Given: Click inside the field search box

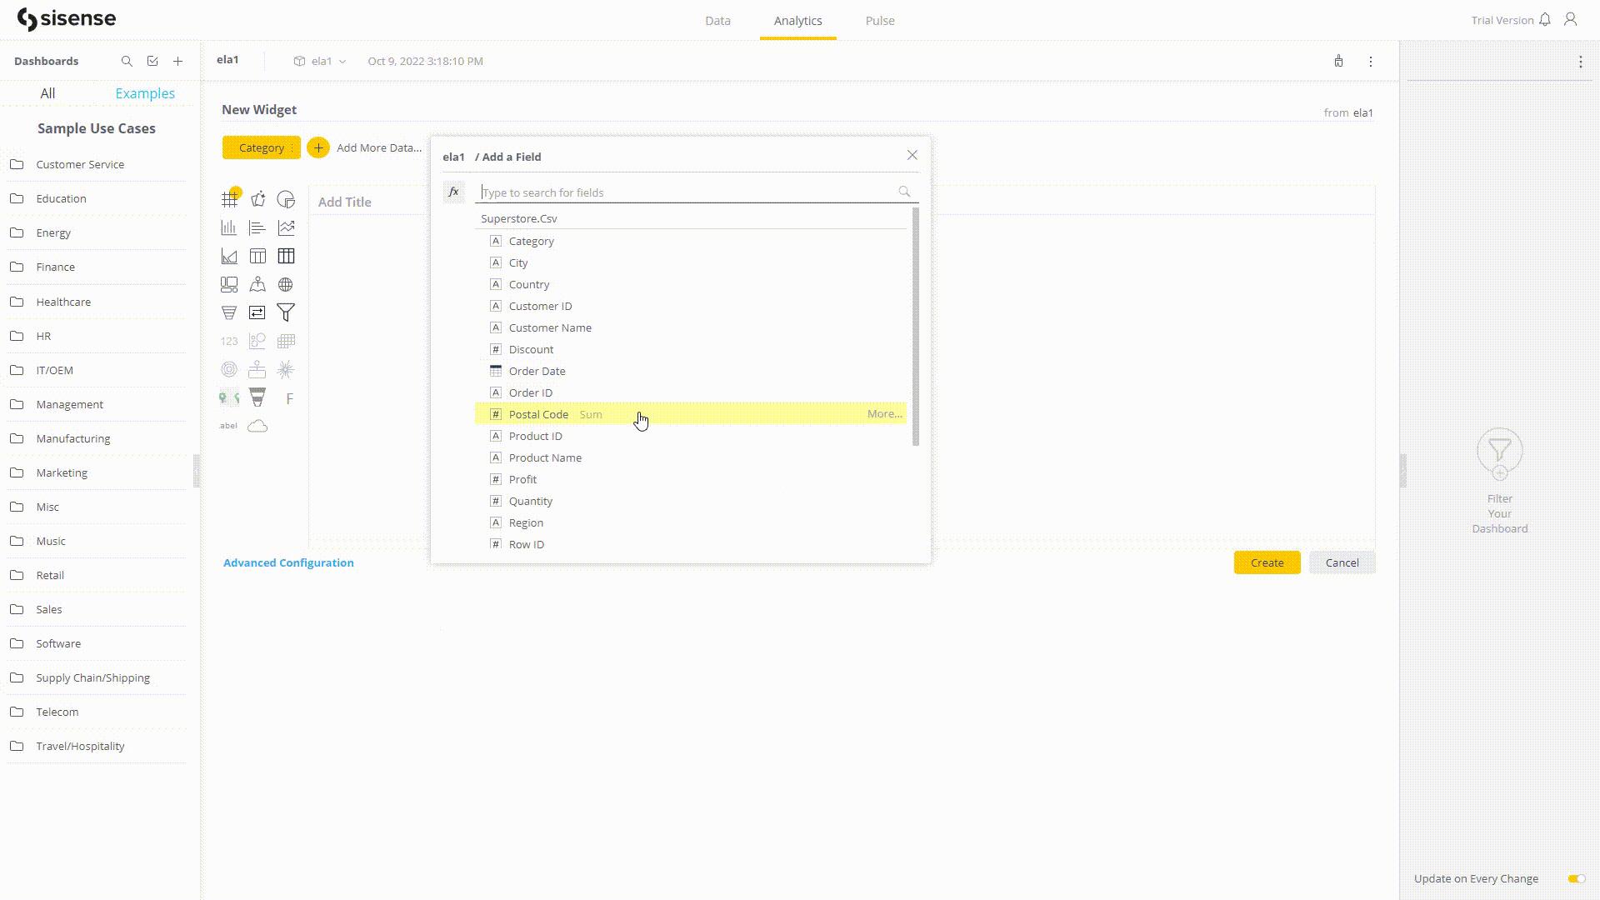Looking at the screenshot, I should pyautogui.click(x=667, y=192).
